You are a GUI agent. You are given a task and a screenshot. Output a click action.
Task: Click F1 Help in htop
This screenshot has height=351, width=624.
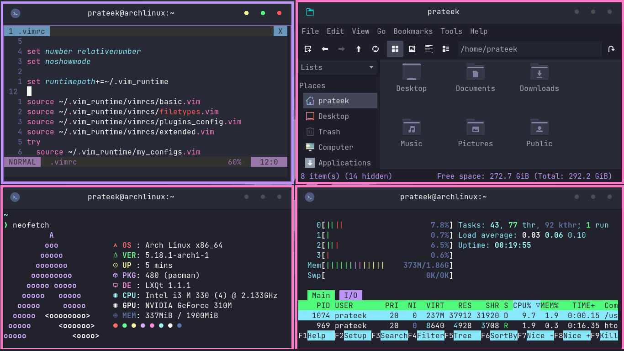(x=316, y=335)
